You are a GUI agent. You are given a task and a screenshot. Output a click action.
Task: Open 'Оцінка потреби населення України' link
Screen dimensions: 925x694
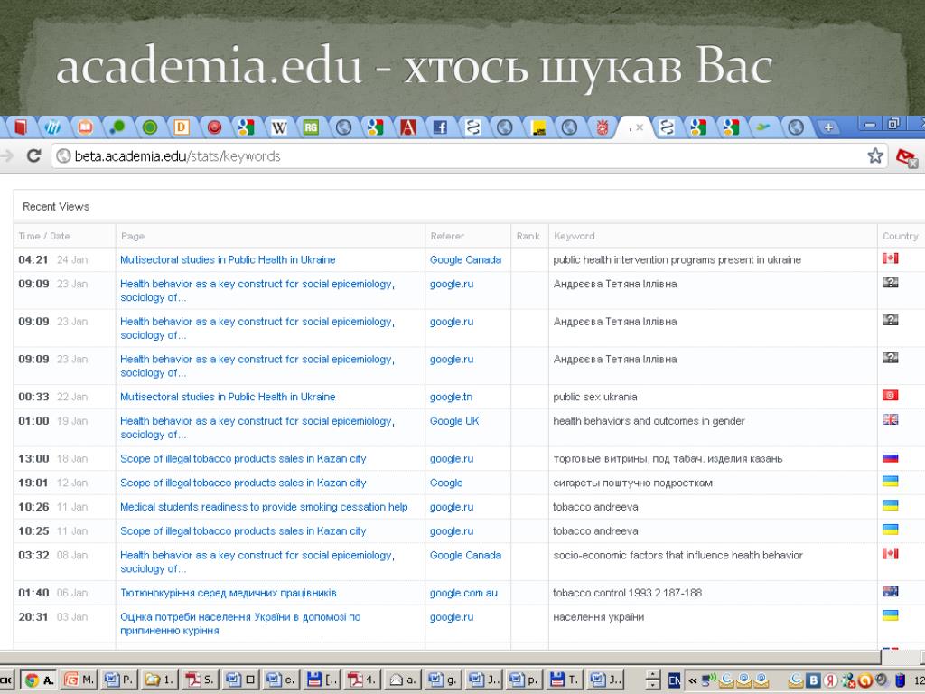240,624
